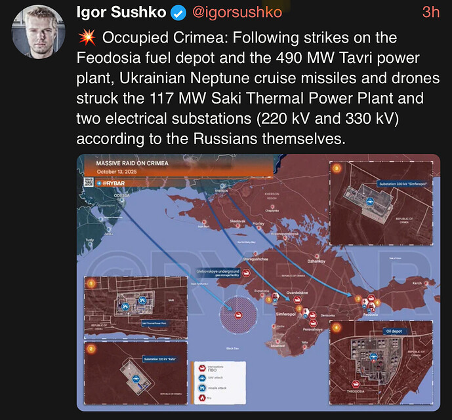Viewport: 452px width, 420px height.
Task: Open the @igorsushko handle link
Action: (x=236, y=12)
